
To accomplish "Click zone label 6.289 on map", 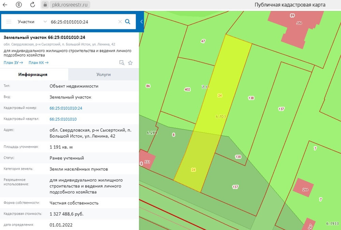I will tap(152, 133).
